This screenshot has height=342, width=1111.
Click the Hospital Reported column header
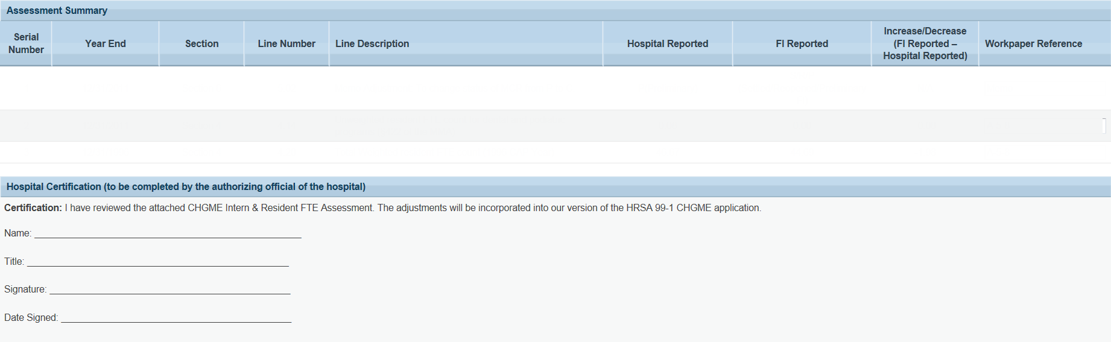pos(667,43)
